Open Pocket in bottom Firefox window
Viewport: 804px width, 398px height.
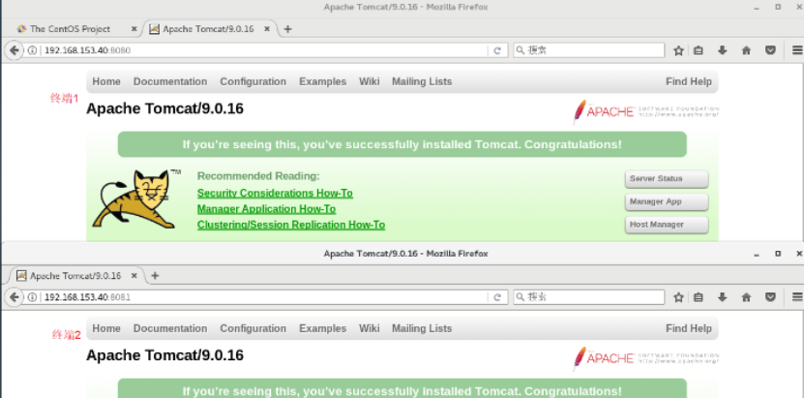coord(770,297)
